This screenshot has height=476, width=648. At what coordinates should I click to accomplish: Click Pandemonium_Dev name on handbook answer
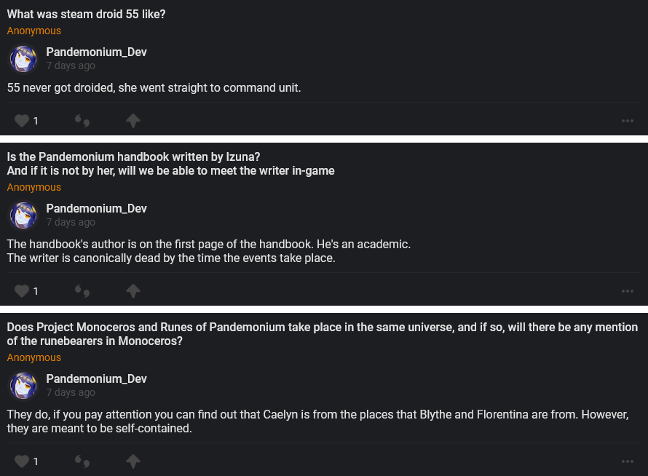coord(96,209)
